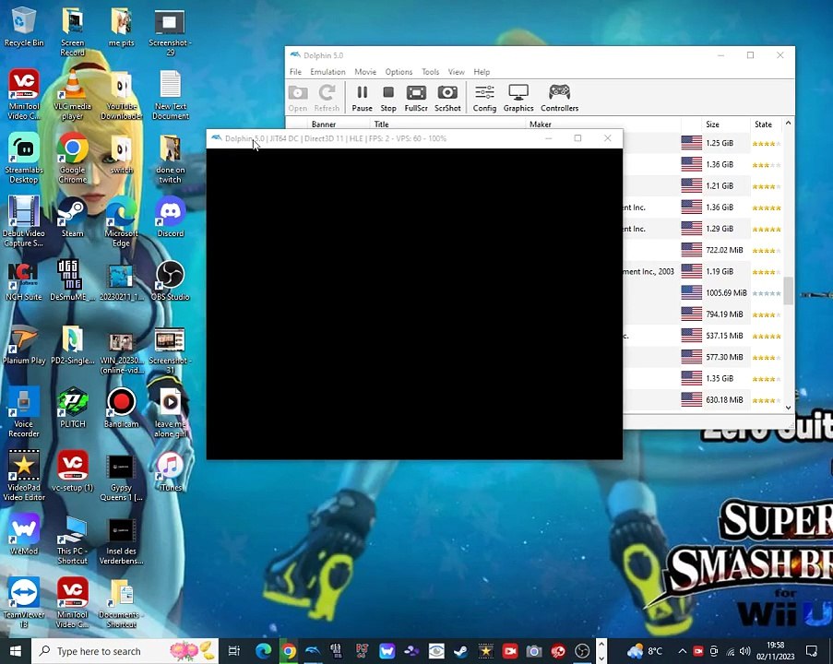The image size is (833, 664).
Task: Open the Windows Start menu
Action: pos(16,651)
